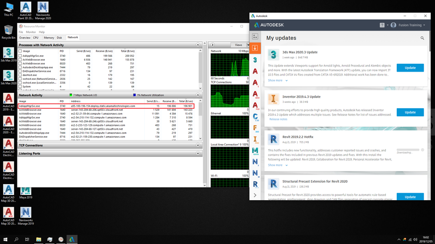Image resolution: width=435 pixels, height=244 pixels.
Task: Check the dasHost.exe process checkbox
Action: pyautogui.click(x=20, y=75)
